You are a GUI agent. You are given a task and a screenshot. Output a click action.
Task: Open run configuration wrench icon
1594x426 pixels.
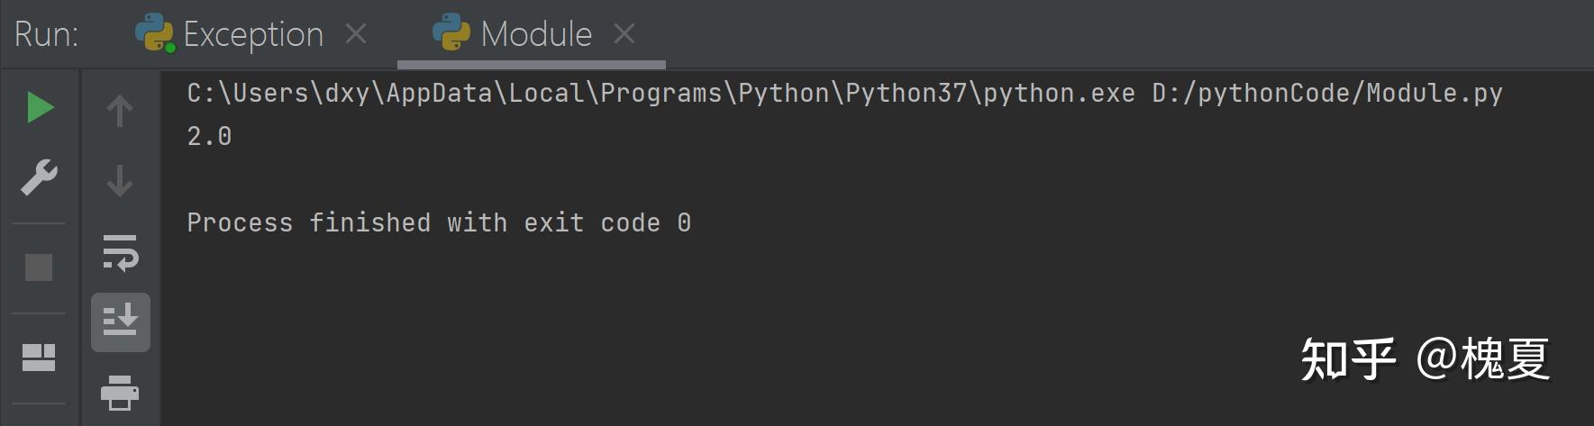(39, 177)
